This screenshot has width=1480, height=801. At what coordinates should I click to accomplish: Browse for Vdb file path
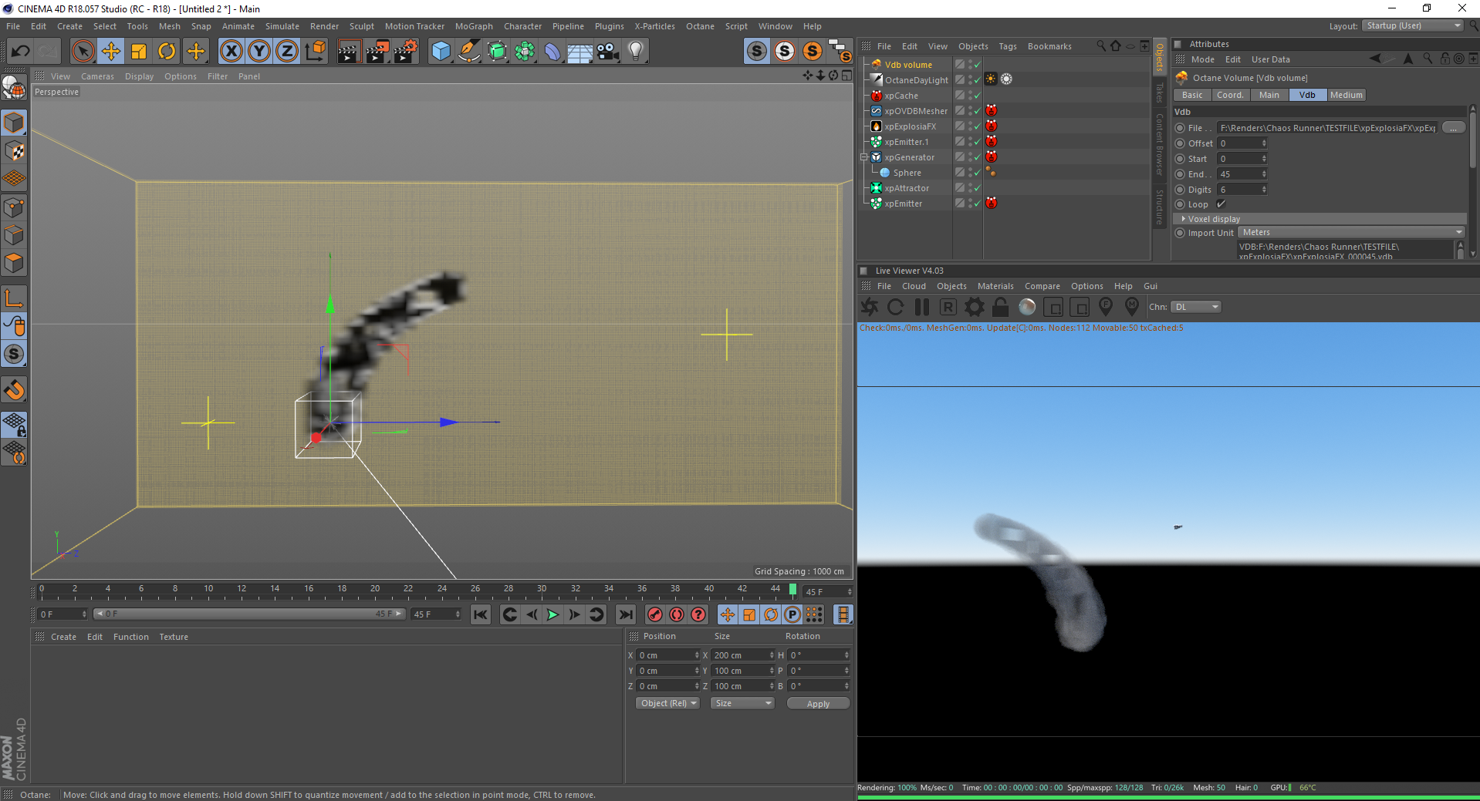(1453, 128)
